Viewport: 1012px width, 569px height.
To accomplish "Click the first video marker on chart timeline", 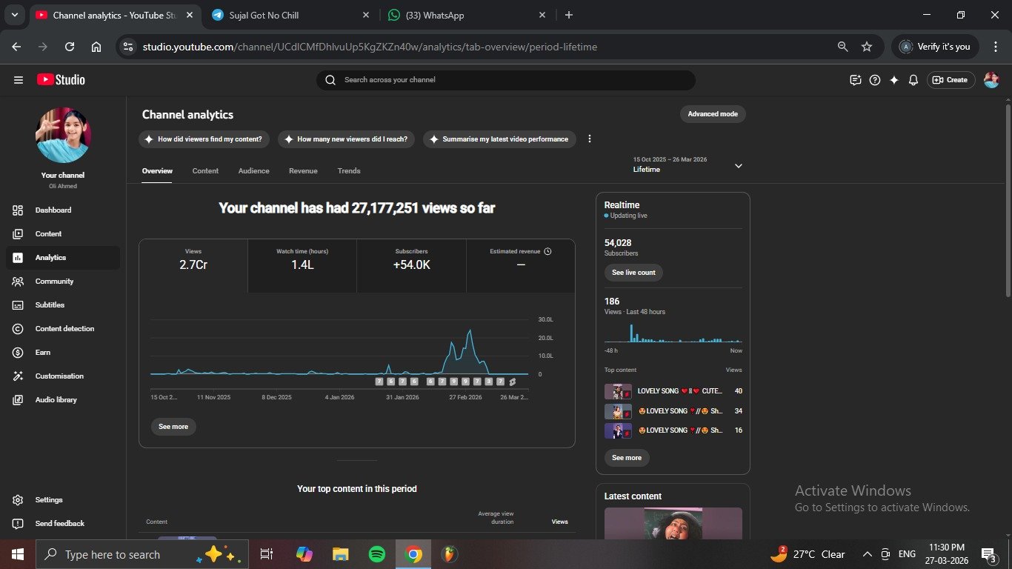I will pos(379,382).
